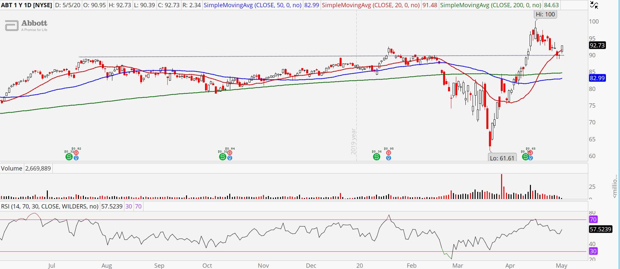Screen dimensions: 620x269
Task: Click the 70 price axis label
Action: pyautogui.click(x=592, y=122)
